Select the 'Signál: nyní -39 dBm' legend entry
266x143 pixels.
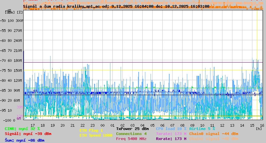point(28,134)
